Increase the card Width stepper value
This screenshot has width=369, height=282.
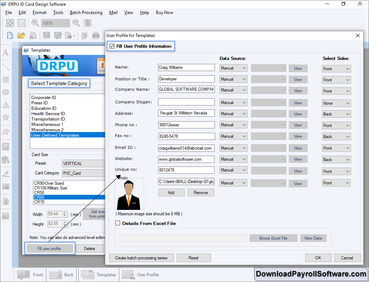coord(65,213)
